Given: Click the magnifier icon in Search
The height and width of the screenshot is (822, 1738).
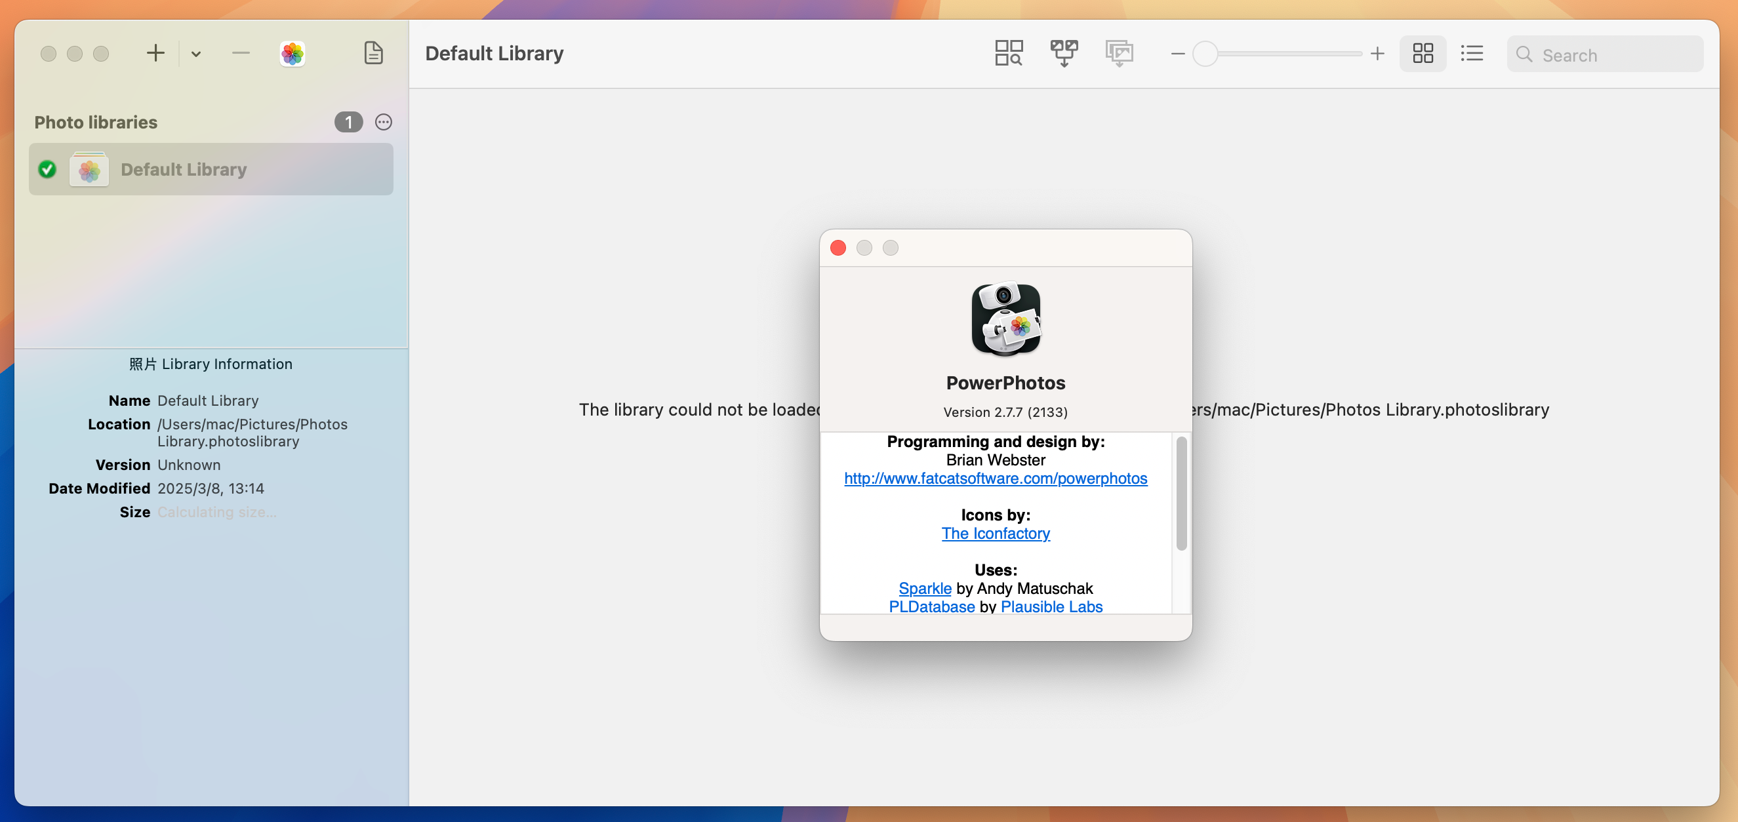Looking at the screenshot, I should click(1524, 54).
